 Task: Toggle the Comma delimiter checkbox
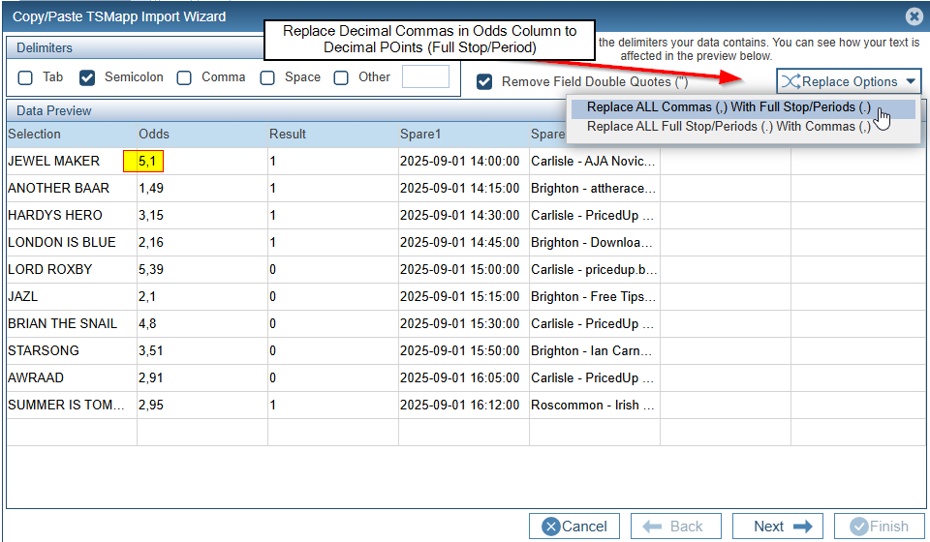coord(184,77)
